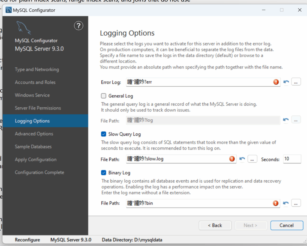This screenshot has height=246, width=307.
Task: Click the Error Log warning icon
Action: pyautogui.click(x=276, y=82)
